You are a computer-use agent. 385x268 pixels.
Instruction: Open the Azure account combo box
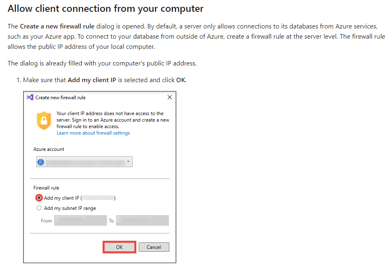(x=84, y=162)
